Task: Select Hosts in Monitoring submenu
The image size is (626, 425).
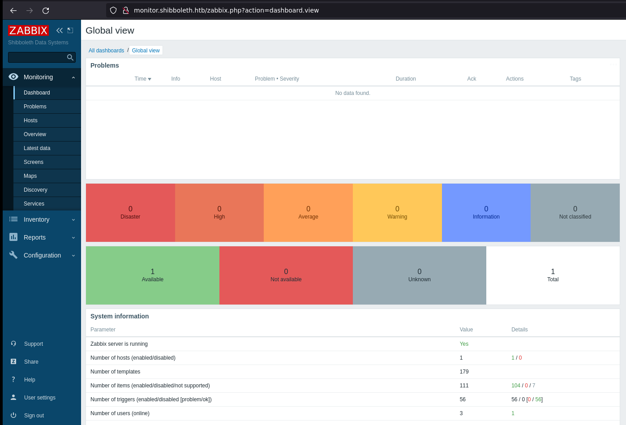Action: (x=30, y=120)
